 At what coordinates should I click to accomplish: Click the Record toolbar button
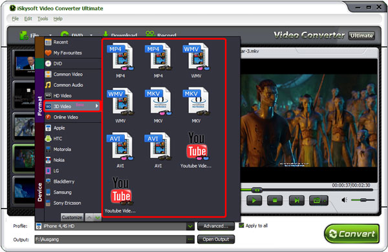tap(161, 35)
